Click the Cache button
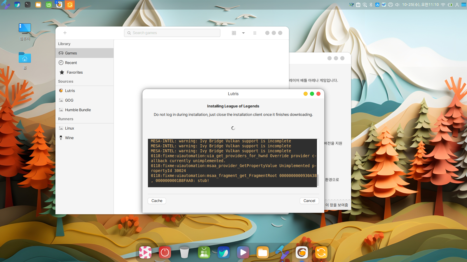Viewport: 467px width, 262px height. pos(157,201)
